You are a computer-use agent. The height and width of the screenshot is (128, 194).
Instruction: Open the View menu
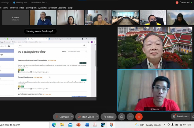tap(5, 8)
